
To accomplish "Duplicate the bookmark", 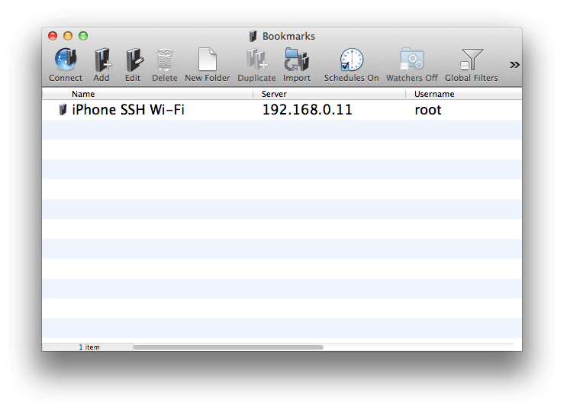I will pyautogui.click(x=256, y=60).
